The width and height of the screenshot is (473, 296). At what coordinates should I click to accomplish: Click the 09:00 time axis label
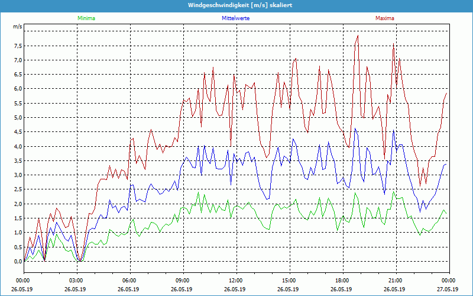(x=183, y=280)
